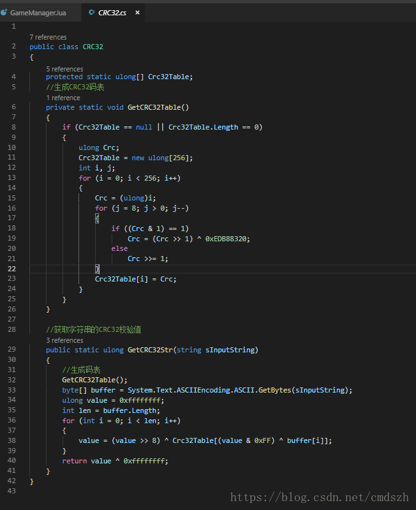Screen dimensions: 416x510
Task: Click the highlighted closing brace on line 22
Action: click(97, 269)
